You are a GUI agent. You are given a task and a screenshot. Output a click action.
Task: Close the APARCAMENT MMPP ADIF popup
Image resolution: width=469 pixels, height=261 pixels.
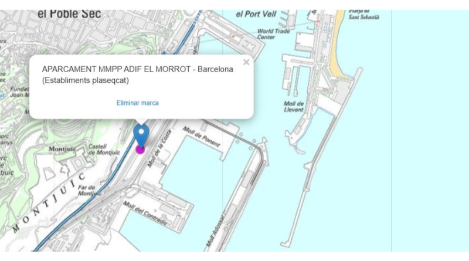246,62
